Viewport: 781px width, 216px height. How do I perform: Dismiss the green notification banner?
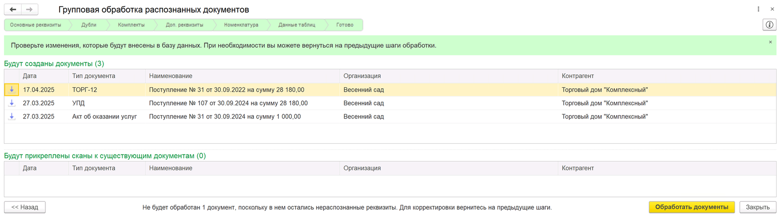(x=770, y=42)
